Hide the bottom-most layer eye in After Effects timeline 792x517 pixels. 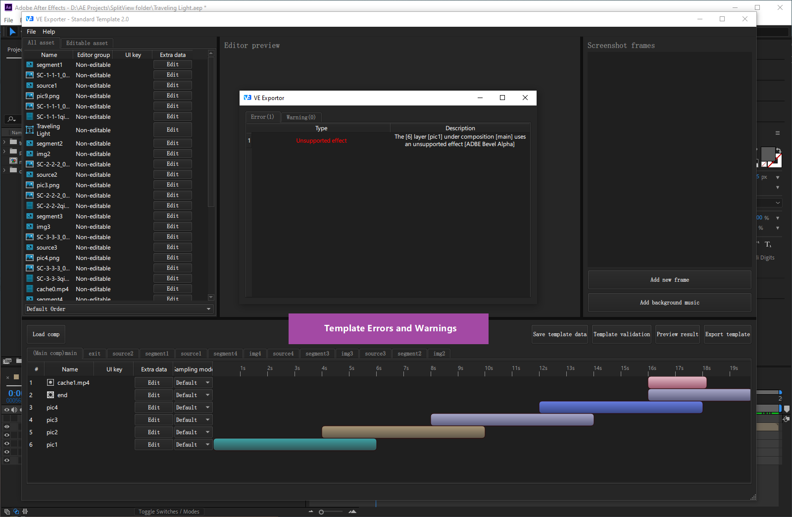click(7, 460)
